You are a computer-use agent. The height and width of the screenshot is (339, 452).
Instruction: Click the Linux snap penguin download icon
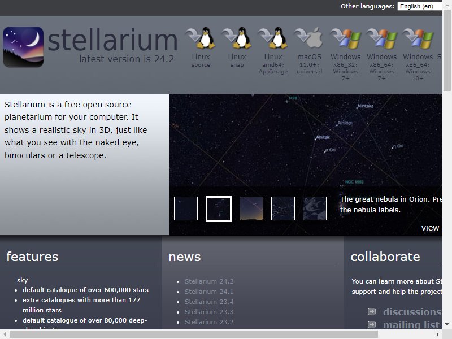pyautogui.click(x=237, y=38)
